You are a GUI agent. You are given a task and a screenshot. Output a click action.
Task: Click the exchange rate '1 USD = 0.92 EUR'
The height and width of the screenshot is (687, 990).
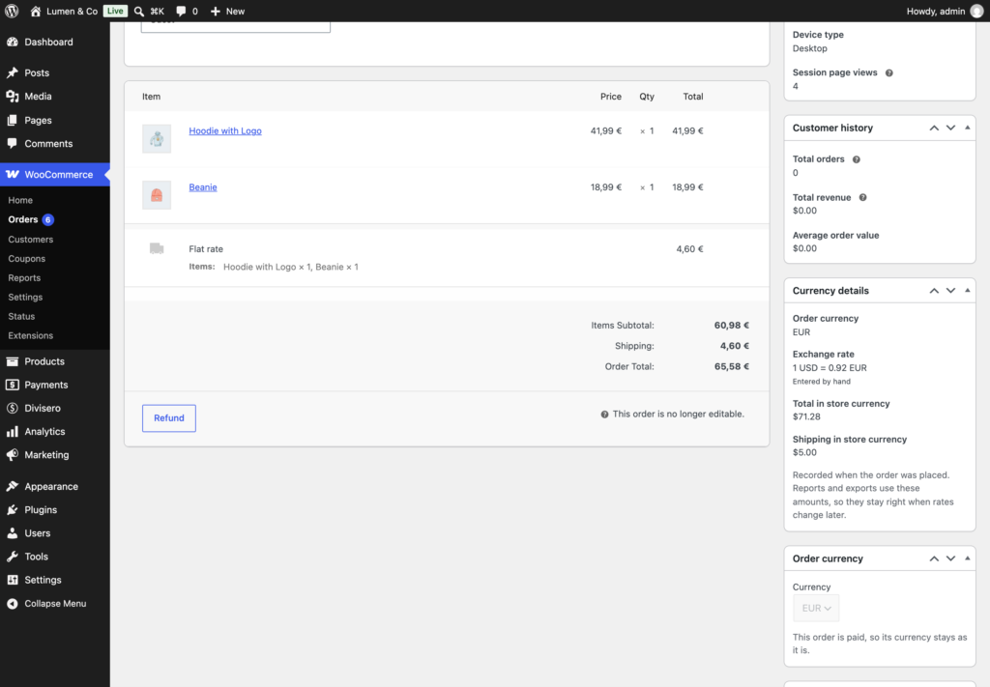click(830, 368)
